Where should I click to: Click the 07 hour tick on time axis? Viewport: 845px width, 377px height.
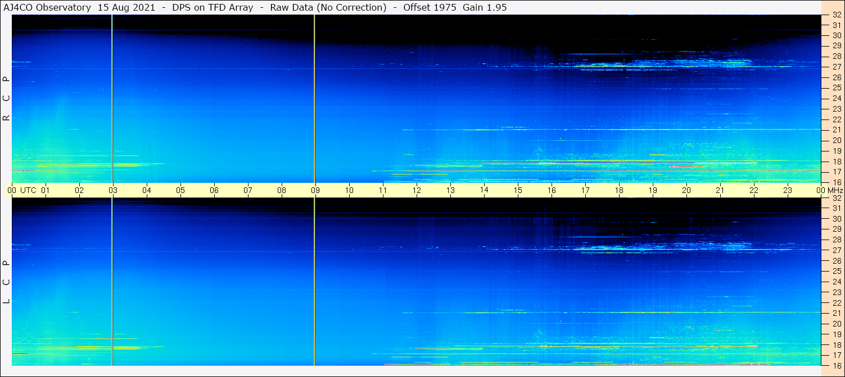[248, 190]
